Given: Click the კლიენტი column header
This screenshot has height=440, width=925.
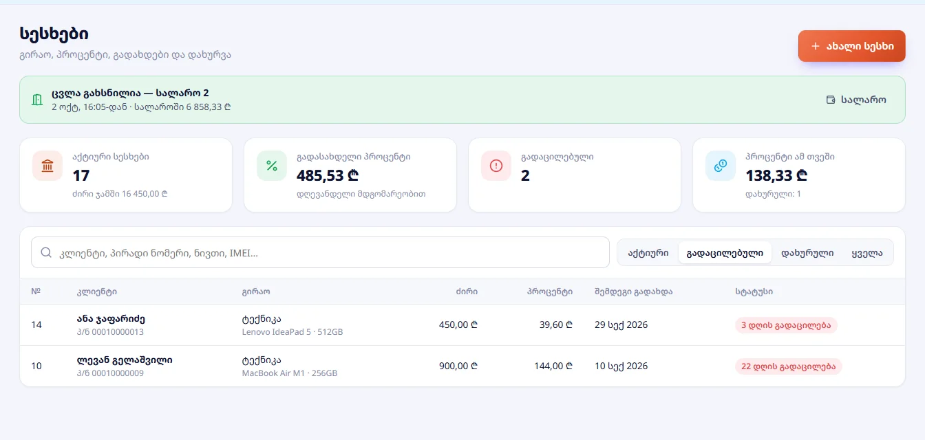Looking at the screenshot, I should click(x=97, y=291).
